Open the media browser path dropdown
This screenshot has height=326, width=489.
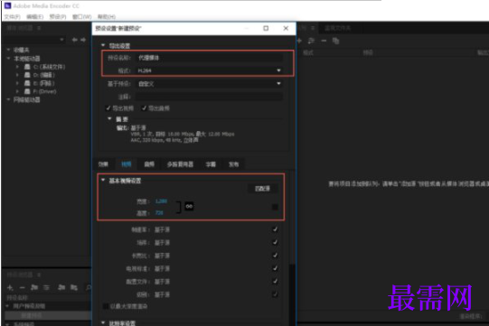click(61, 40)
